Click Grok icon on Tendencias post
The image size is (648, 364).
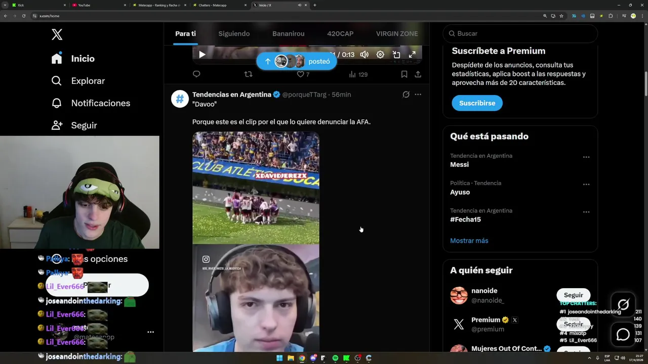[406, 95]
